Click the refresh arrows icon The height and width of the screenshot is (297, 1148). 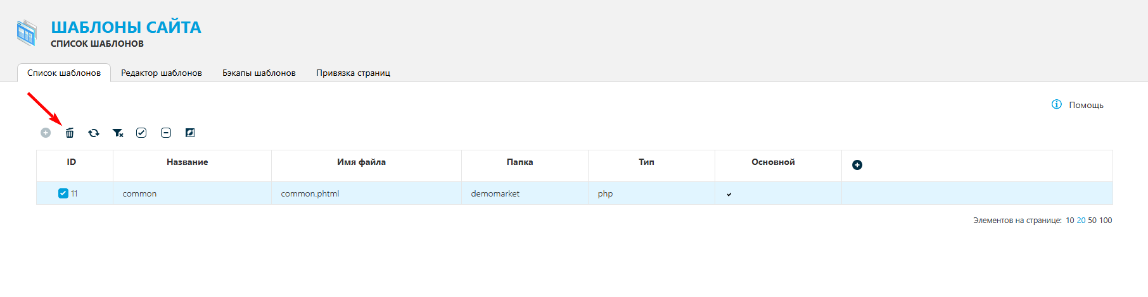pyautogui.click(x=94, y=133)
